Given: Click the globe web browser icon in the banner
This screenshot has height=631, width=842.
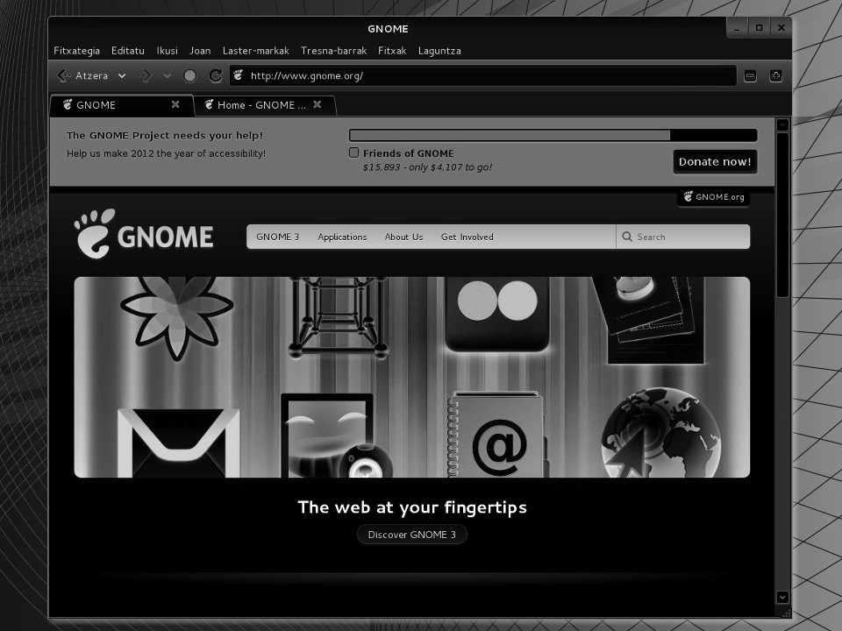Looking at the screenshot, I should pyautogui.click(x=660, y=432).
